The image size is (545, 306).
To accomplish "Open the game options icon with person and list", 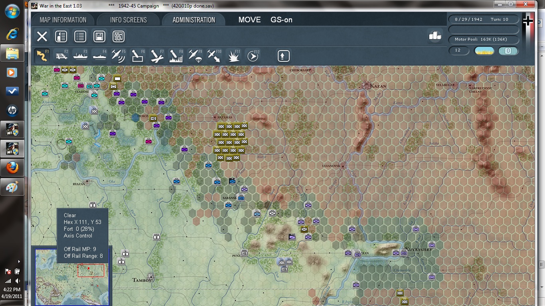I will point(61,37).
